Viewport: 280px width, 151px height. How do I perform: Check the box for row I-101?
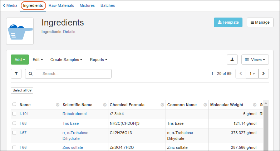pyautogui.click(x=14, y=114)
